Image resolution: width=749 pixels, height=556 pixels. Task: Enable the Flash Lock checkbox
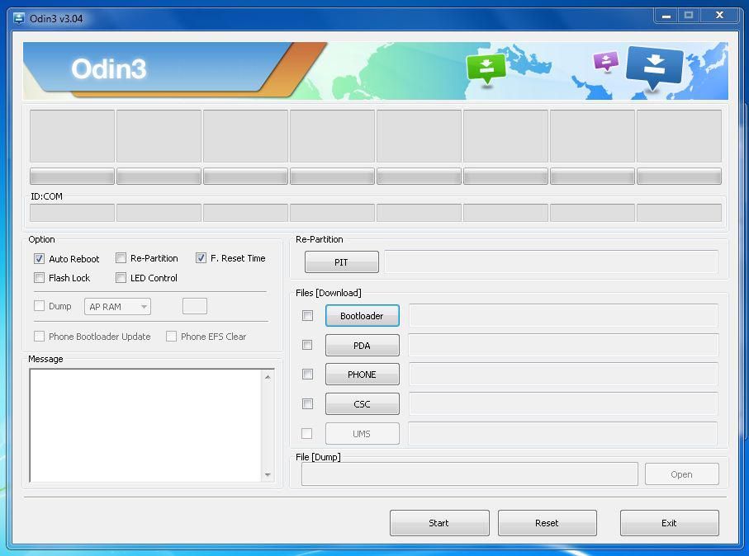(39, 278)
